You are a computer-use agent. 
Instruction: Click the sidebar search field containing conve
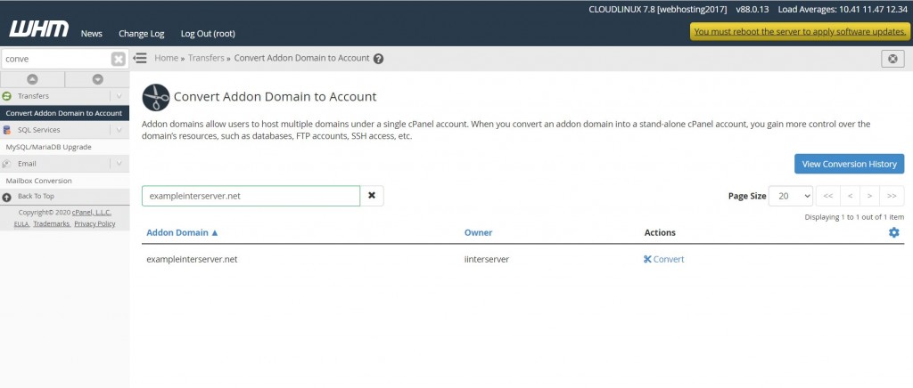point(56,59)
